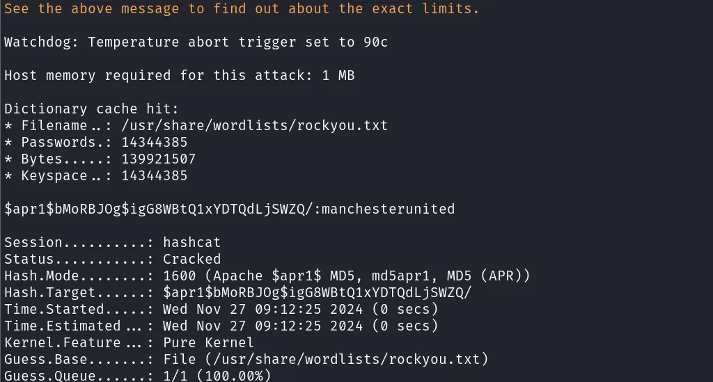Click the cracked password manchesterunited
The height and width of the screenshot is (382, 713).
click(388, 209)
